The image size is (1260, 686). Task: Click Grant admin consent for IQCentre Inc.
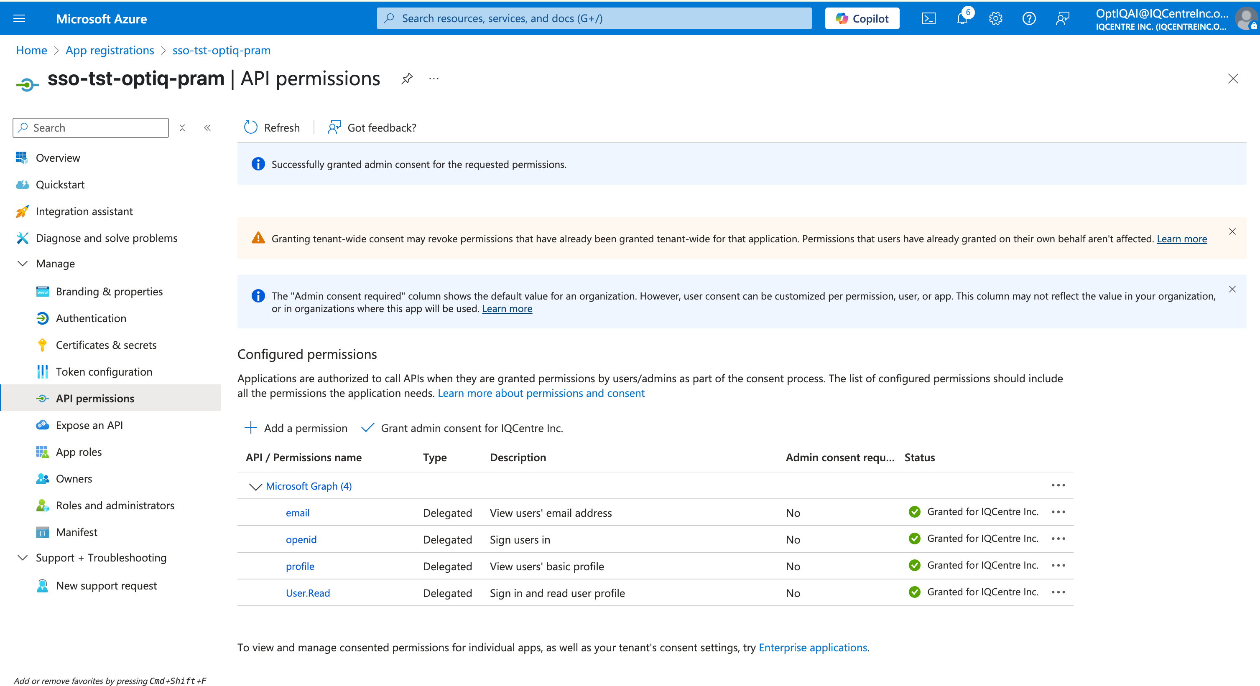pos(462,428)
